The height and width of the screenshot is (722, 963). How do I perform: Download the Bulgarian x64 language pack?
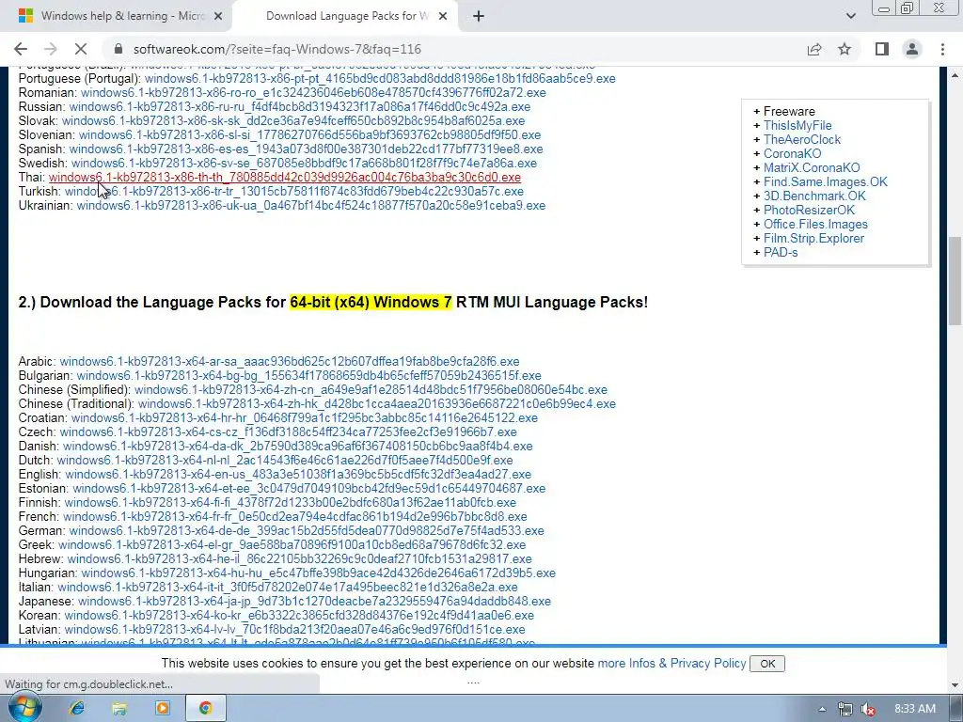(308, 376)
